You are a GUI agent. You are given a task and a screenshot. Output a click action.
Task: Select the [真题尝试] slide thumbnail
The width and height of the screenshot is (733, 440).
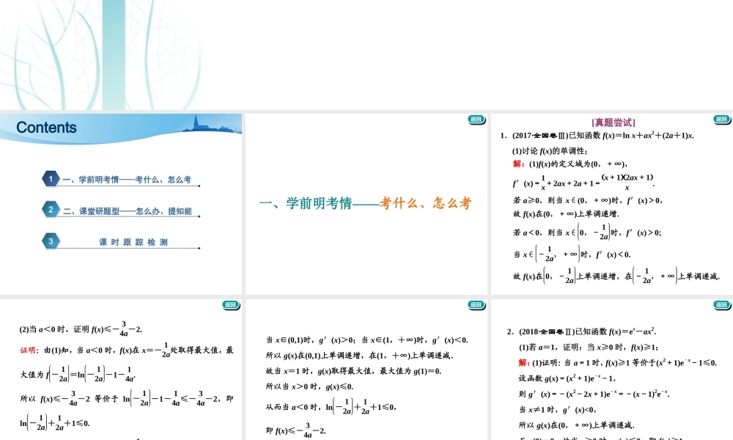pos(612,202)
